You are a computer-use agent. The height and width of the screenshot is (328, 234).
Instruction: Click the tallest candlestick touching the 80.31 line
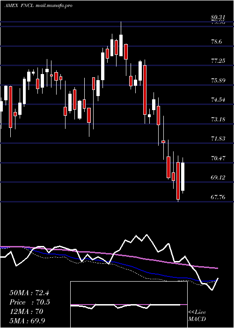pyautogui.click(x=121, y=45)
